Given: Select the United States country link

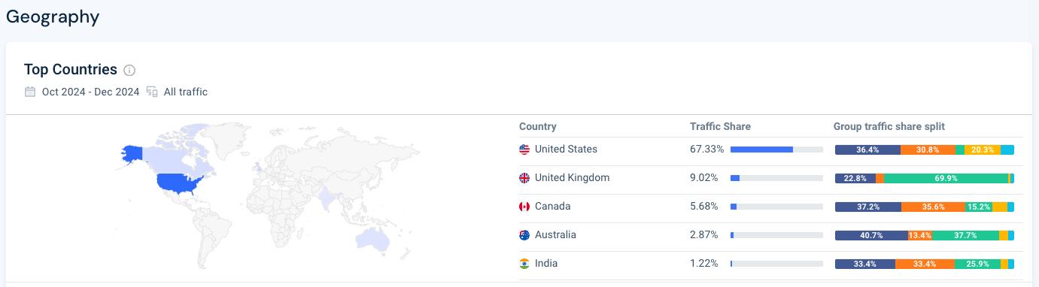Looking at the screenshot, I should click(566, 150).
